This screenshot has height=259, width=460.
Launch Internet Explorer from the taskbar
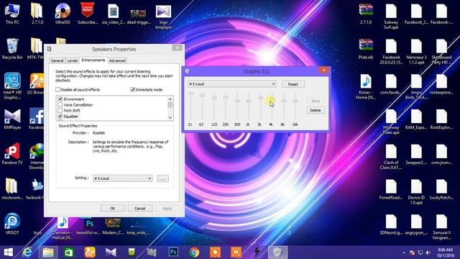pos(27,252)
